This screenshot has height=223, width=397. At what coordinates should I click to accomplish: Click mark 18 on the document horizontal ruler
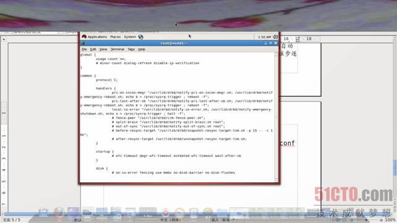(x=309, y=39)
